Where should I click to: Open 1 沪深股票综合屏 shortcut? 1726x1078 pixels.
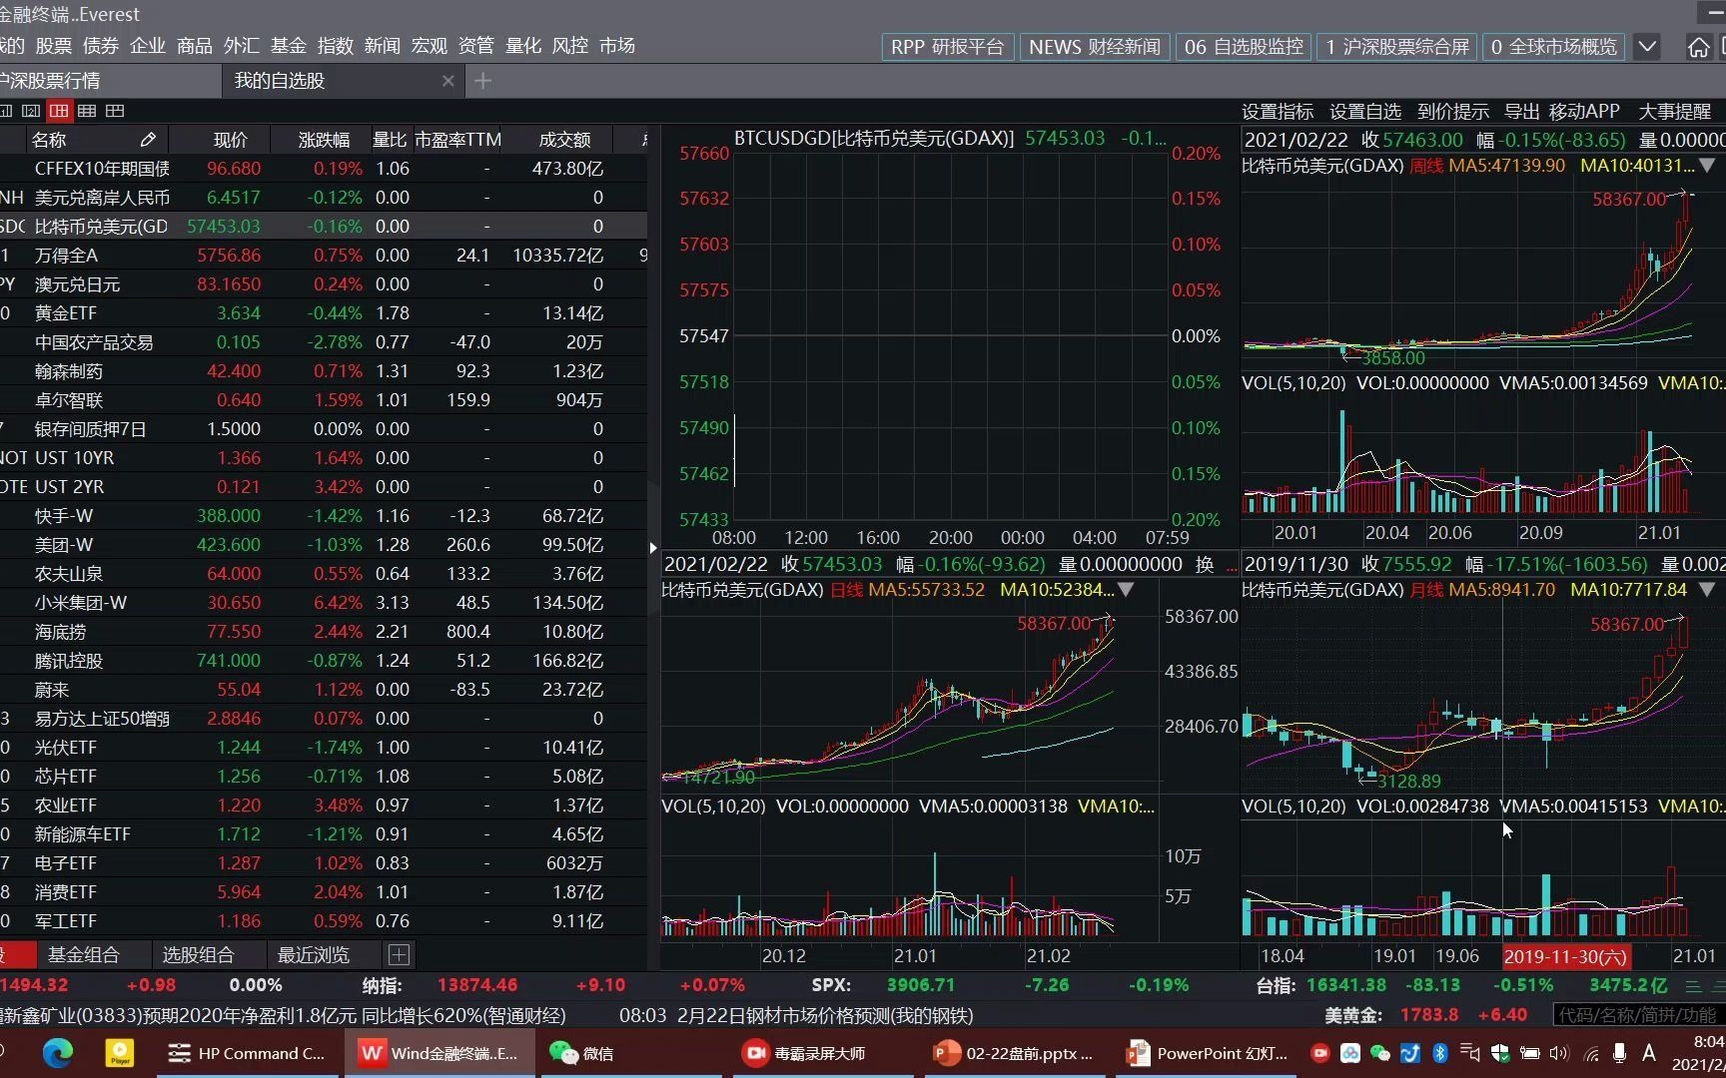point(1397,47)
